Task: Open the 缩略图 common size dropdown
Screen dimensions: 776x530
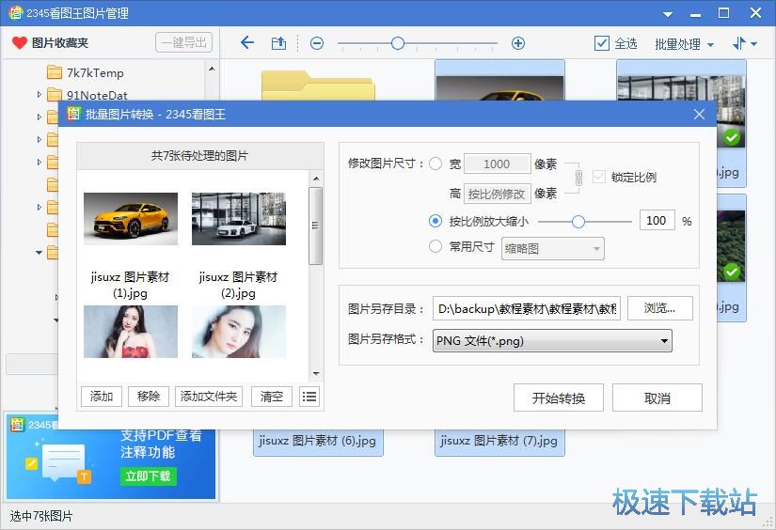Action: tap(553, 249)
